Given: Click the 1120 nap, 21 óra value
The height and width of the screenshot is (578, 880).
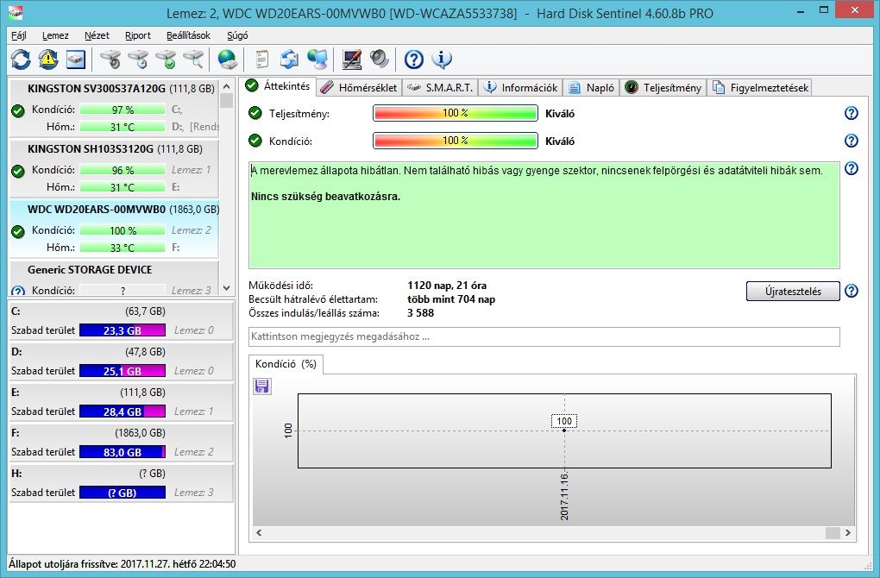Looking at the screenshot, I should (447, 286).
